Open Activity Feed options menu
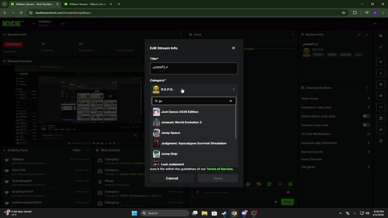This screenshot has height=218, width=388. tap(88, 150)
